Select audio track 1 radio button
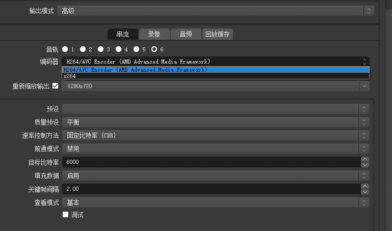 coord(65,49)
